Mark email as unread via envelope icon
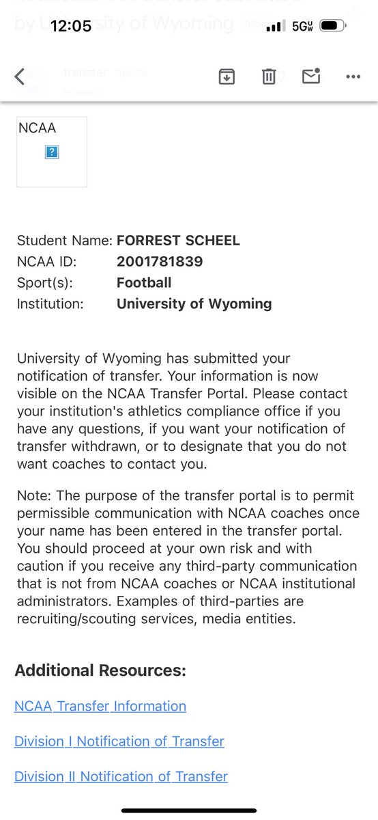Screen dimensions: 378x820 point(311,77)
